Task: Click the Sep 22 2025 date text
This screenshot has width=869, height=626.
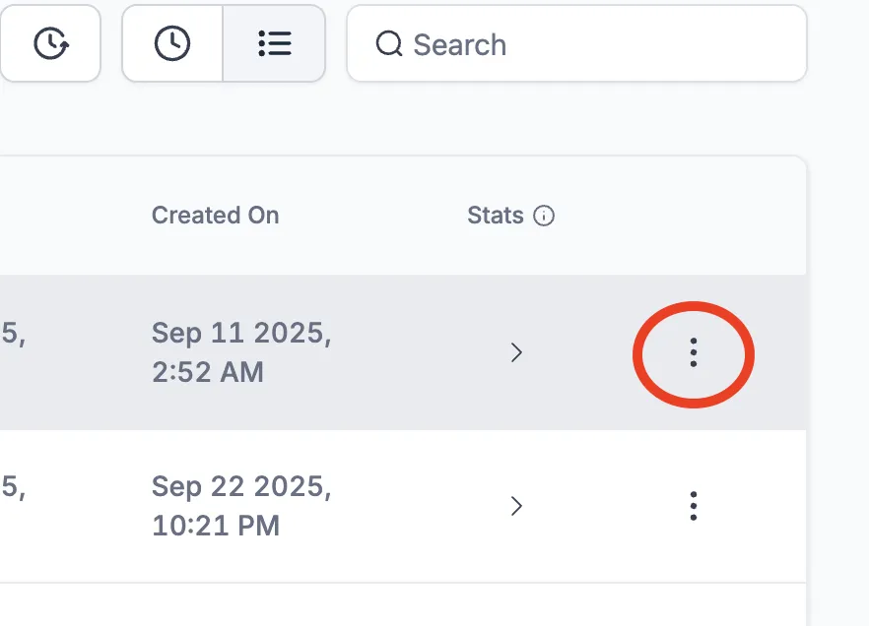Action: click(240, 487)
